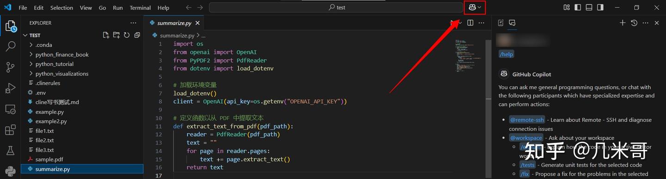Image resolution: width=666 pixels, height=179 pixels.
Task: Expand the python_finance_book folder
Action: 31,55
